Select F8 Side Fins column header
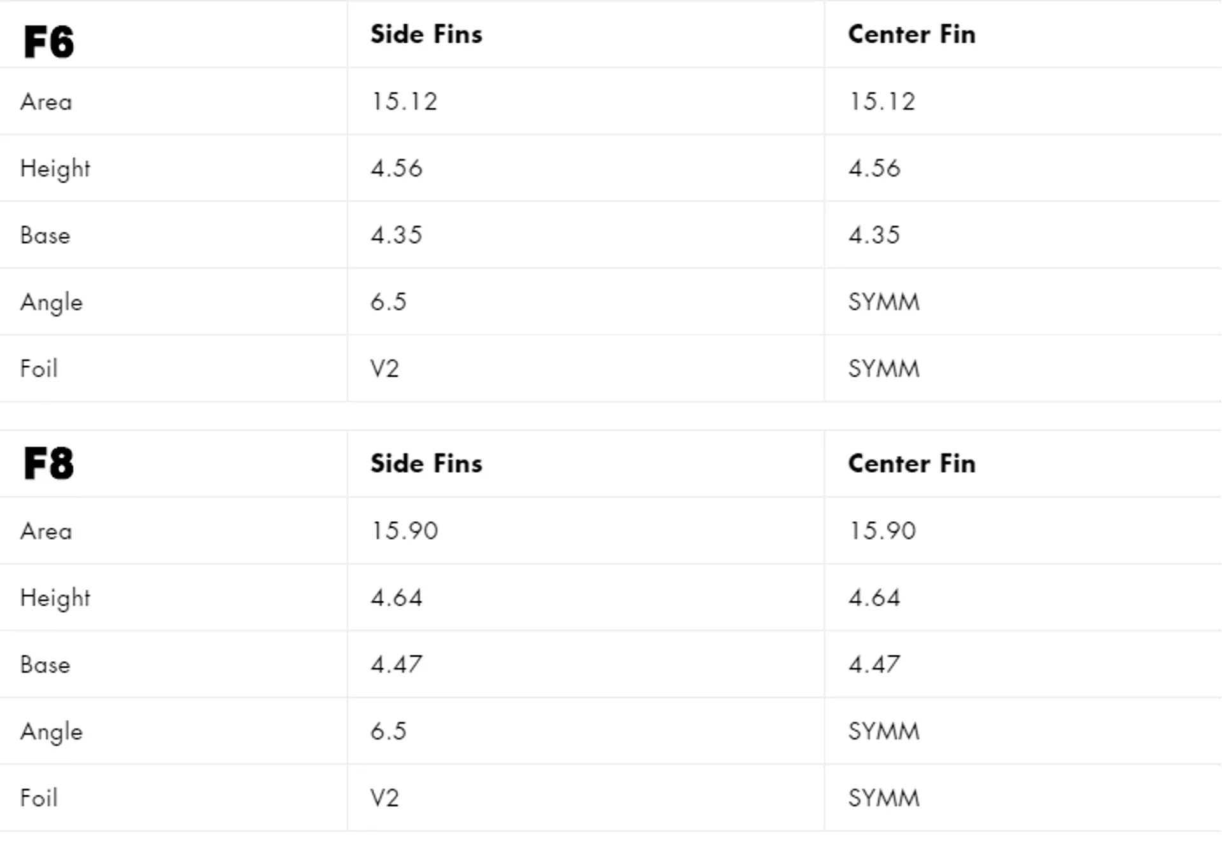 pos(426,463)
